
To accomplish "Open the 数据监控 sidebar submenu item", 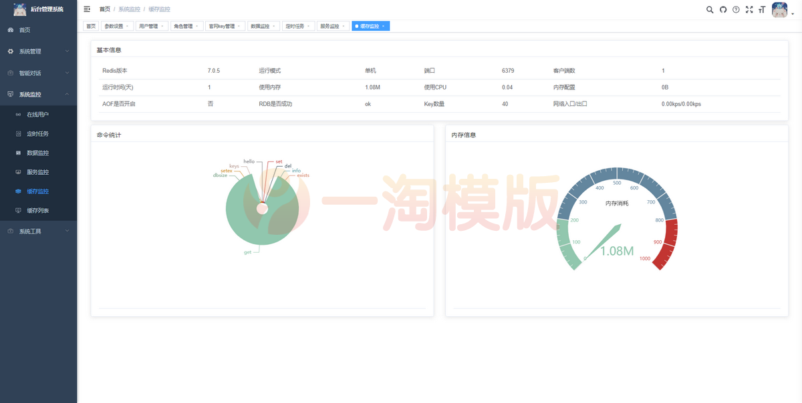I will (x=38, y=153).
